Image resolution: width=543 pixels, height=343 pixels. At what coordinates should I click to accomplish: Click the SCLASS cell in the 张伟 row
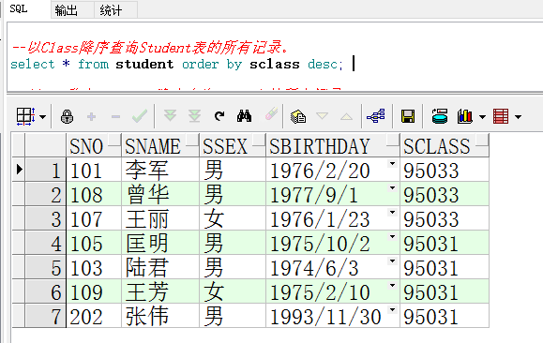pos(445,316)
